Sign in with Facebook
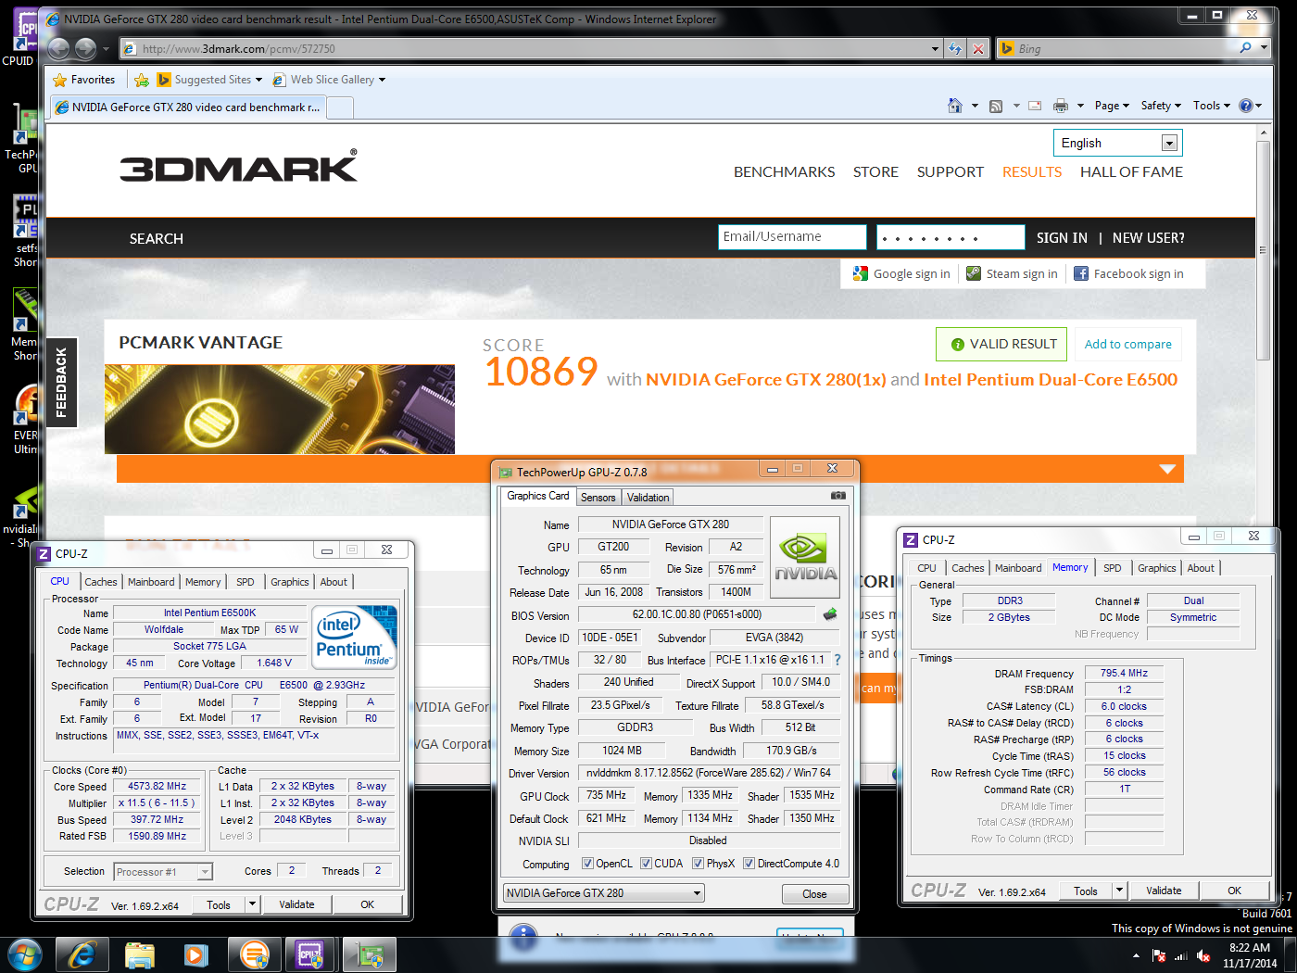The width and height of the screenshot is (1297, 973). tap(1128, 273)
